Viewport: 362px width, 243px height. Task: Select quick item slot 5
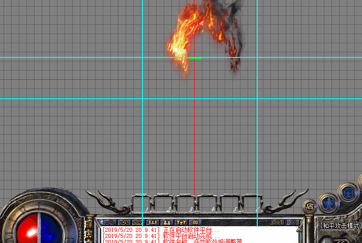coord(229,203)
